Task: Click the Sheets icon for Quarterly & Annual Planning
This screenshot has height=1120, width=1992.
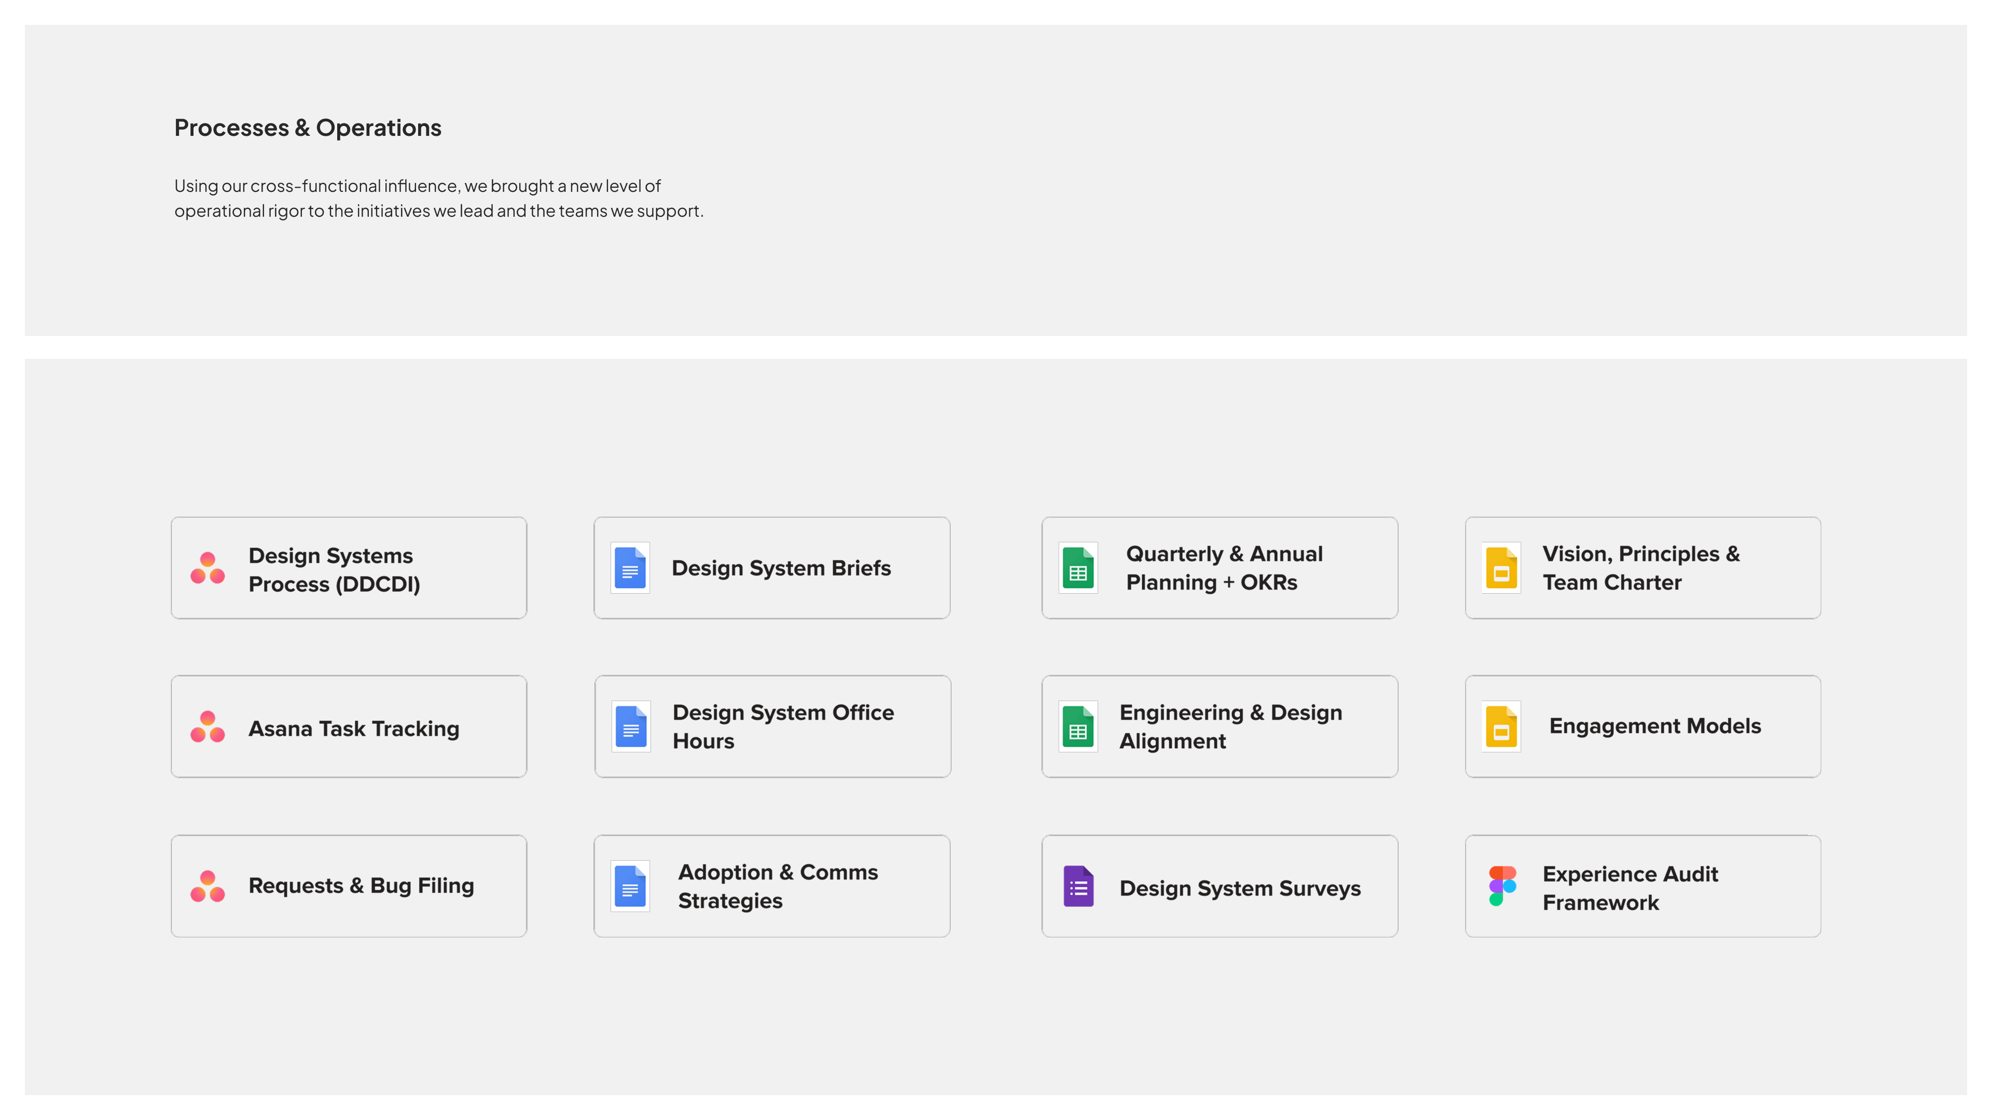Action: tap(1078, 568)
